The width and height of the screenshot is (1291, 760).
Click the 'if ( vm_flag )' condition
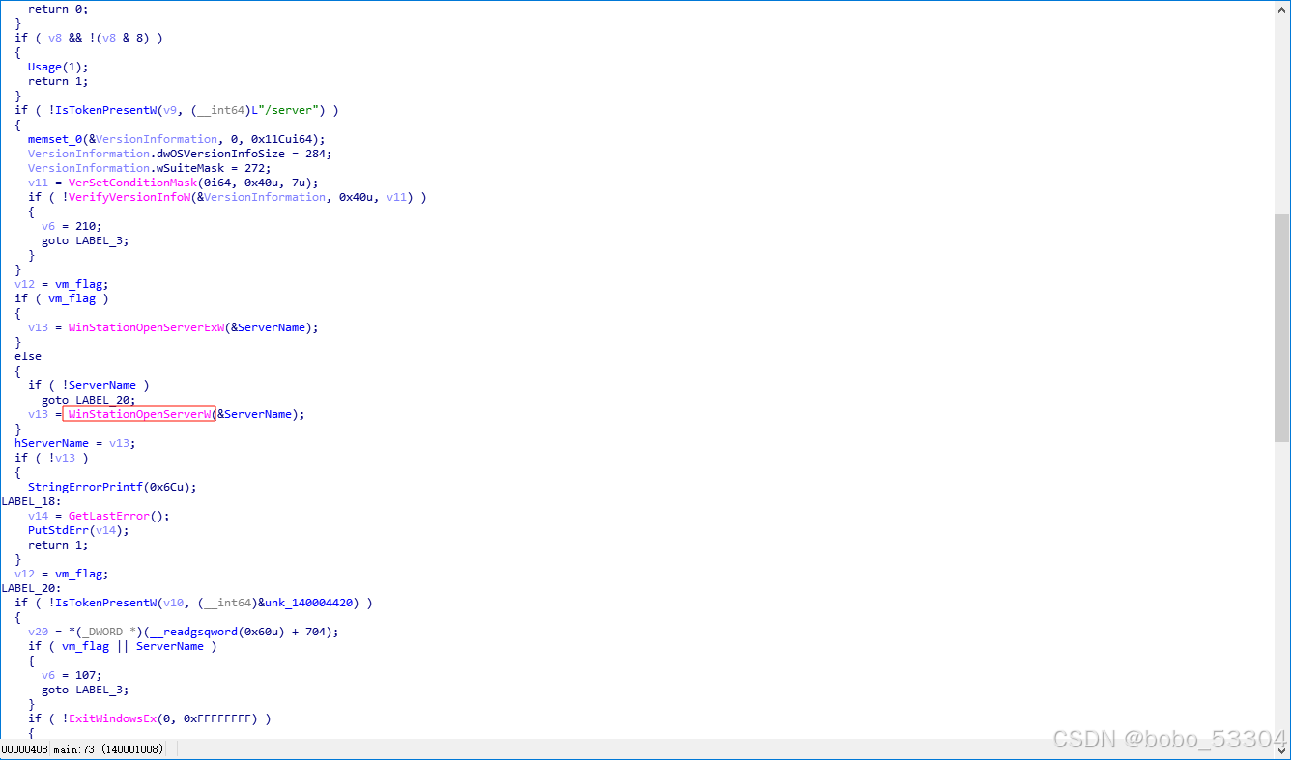coord(62,298)
